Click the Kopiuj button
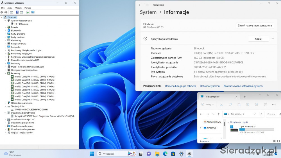This screenshot has width=281, height=158. [x=259, y=39]
